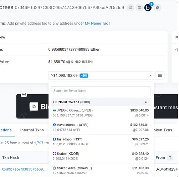Viewport: 179px width, 177px height.
Task: Click the From column header
Action: [160, 157]
